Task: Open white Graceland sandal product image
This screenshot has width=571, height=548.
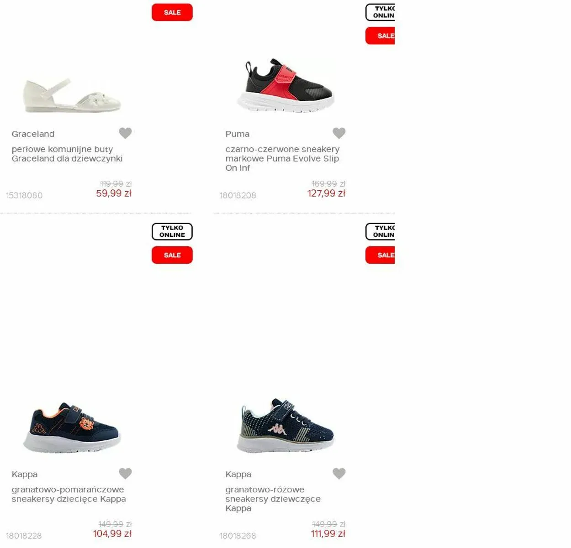Action: tap(72, 96)
